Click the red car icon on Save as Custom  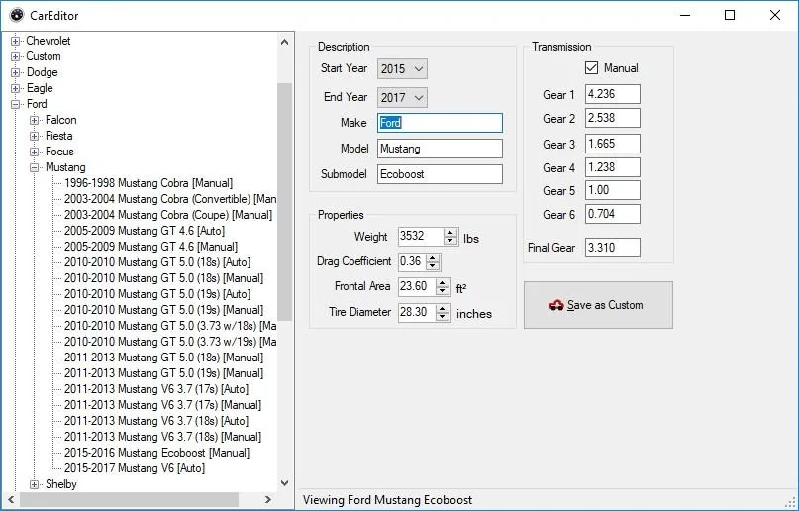tap(556, 305)
